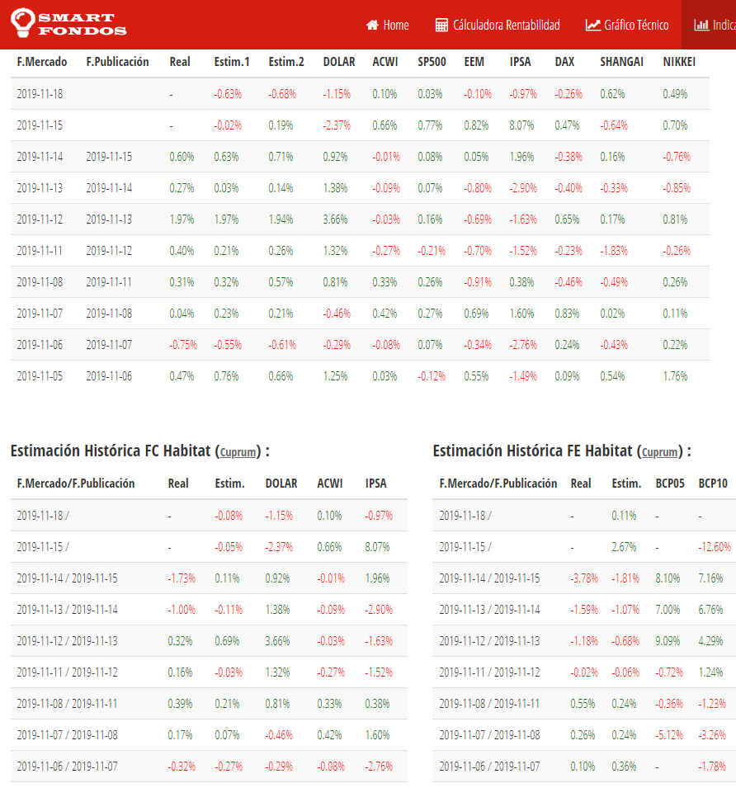This screenshot has width=736, height=788.
Task: Click the DAX column header
Action: click(x=564, y=62)
